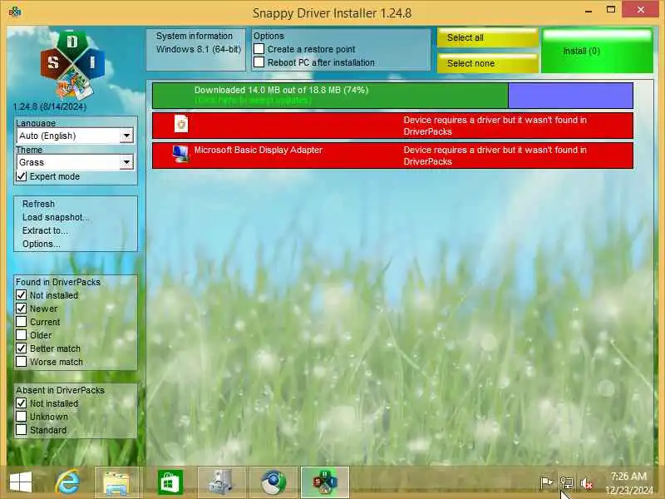
Task: Click the Grass theme field
Action: tap(75, 162)
